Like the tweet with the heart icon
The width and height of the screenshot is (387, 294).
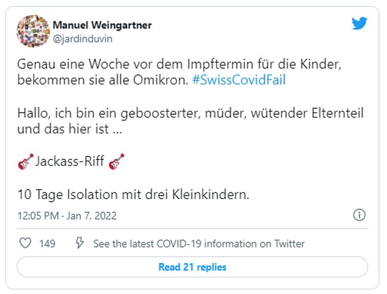click(25, 244)
